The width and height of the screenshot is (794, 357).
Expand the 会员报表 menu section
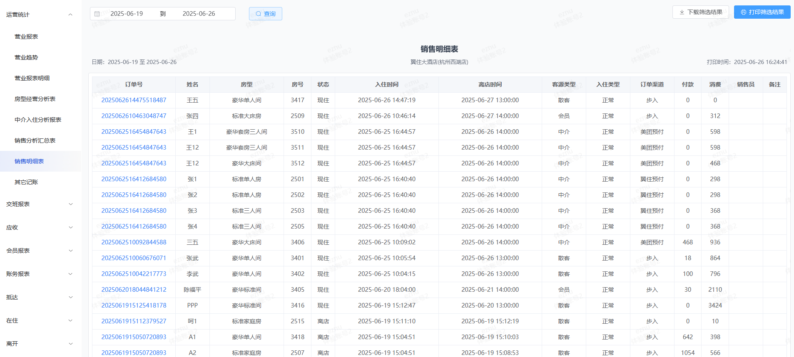(40, 251)
